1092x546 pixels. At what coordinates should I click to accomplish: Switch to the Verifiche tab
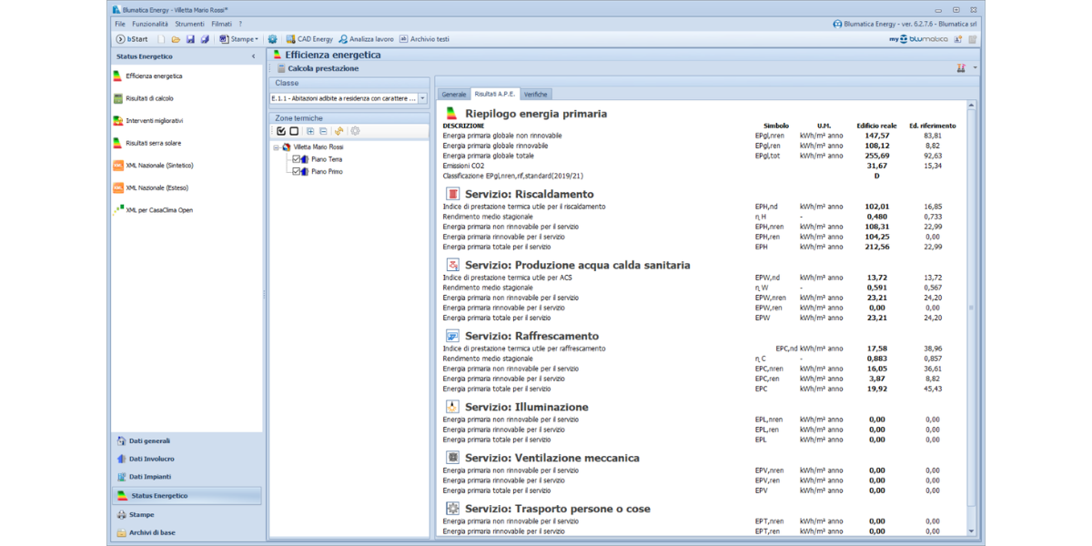click(x=535, y=94)
